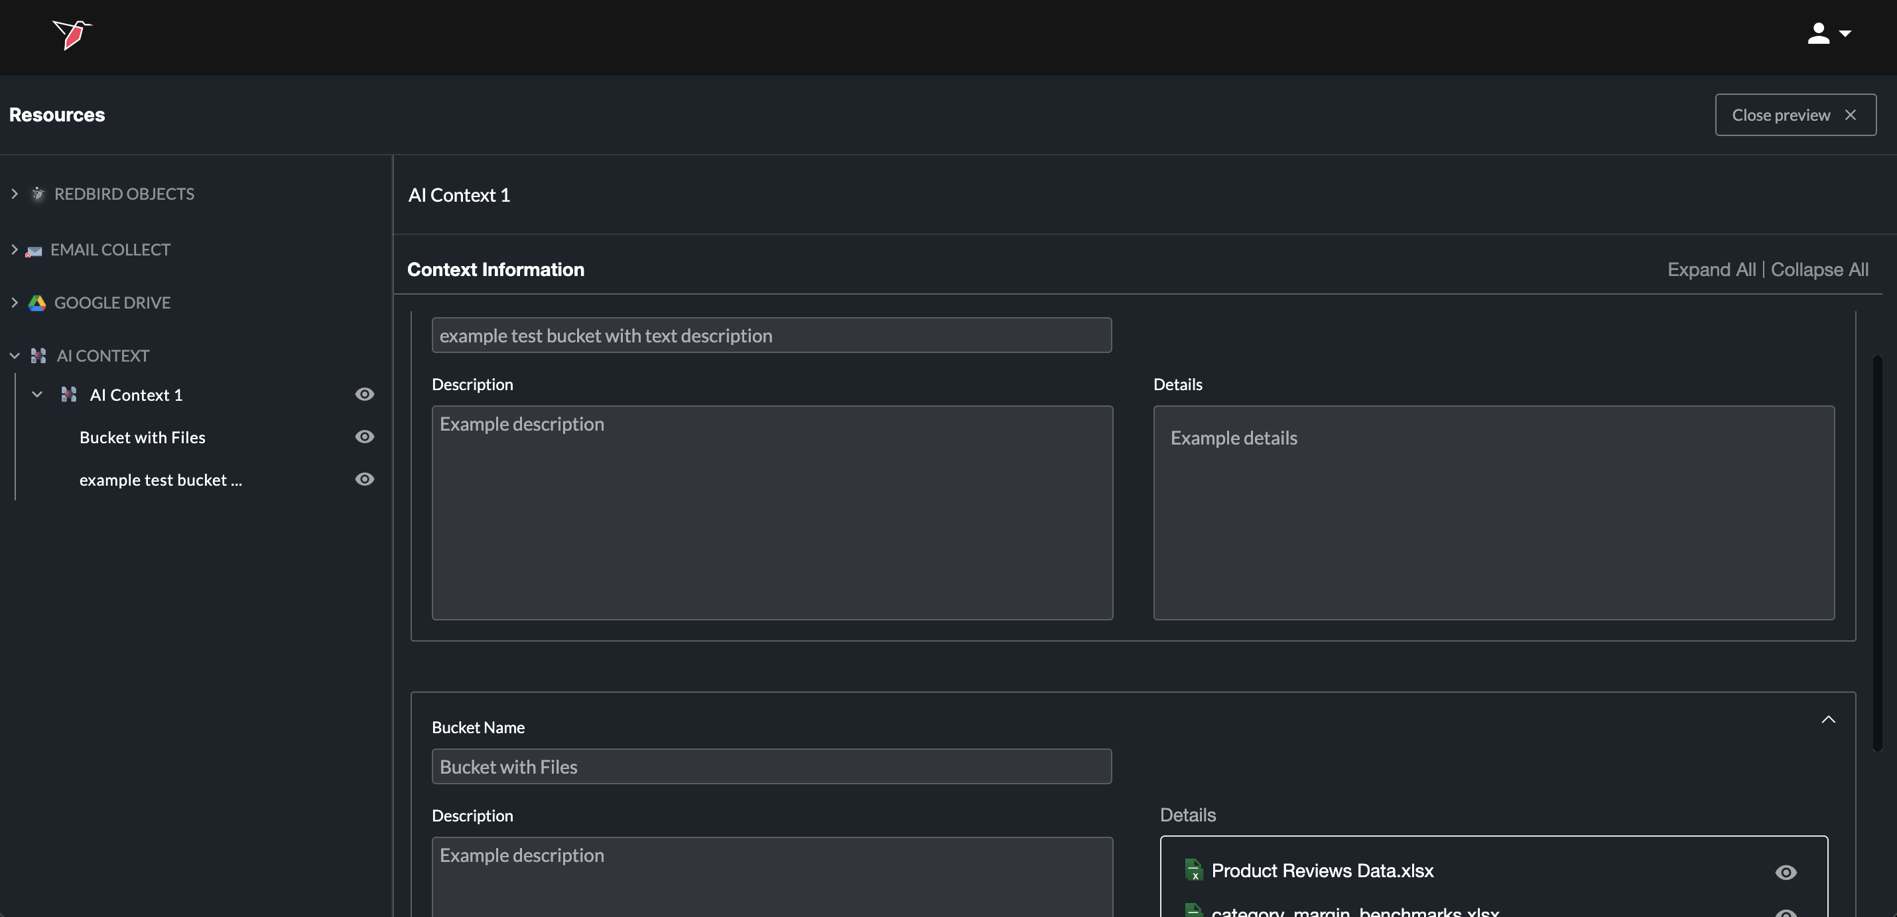Toggle preview eye for AI Context 1
The width and height of the screenshot is (1897, 917).
(x=365, y=395)
